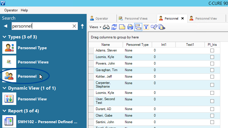Viewport: 228px width, 128px height.
Task: Refresh the personnel list
Action: coord(114,27)
